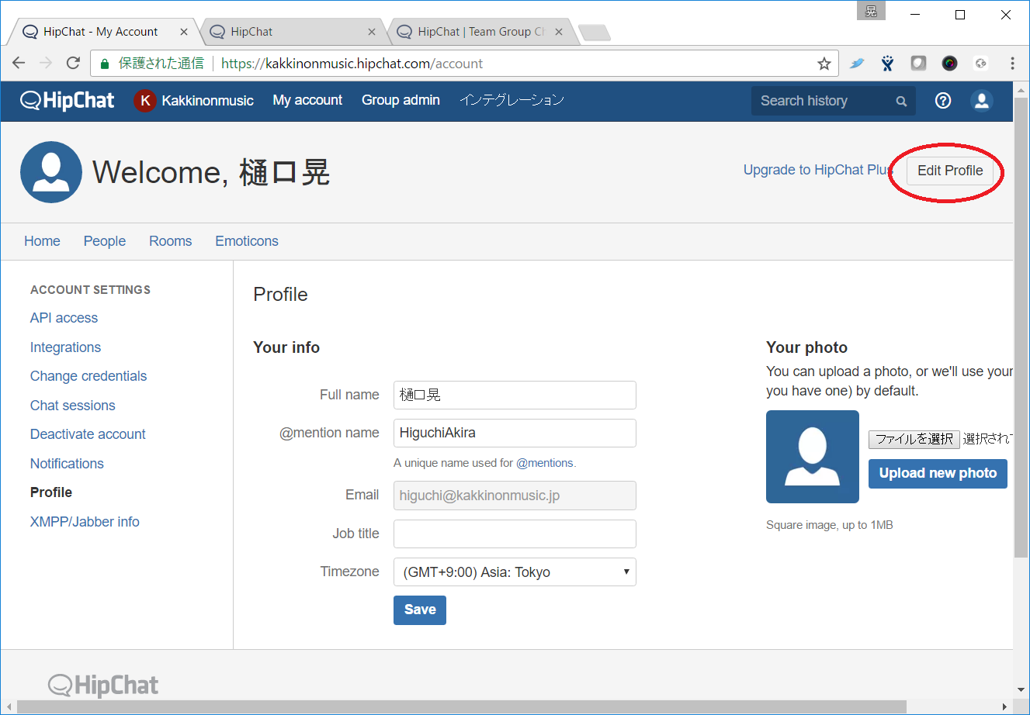Click the Kakkinonmusic group name
Image resolution: width=1030 pixels, height=715 pixels.
click(207, 101)
